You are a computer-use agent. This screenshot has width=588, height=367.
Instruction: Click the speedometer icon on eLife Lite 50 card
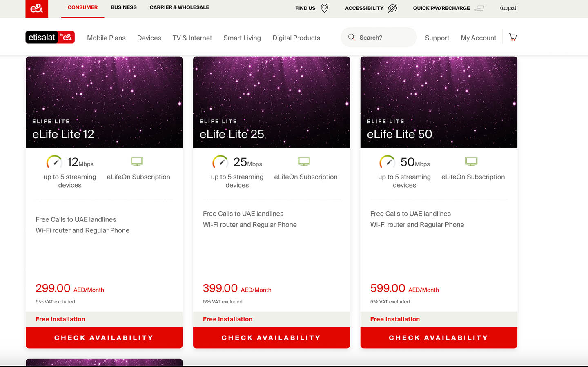coord(388,161)
